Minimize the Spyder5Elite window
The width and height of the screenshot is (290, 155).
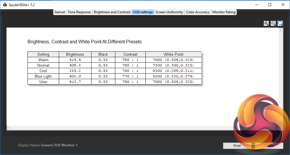256,5
